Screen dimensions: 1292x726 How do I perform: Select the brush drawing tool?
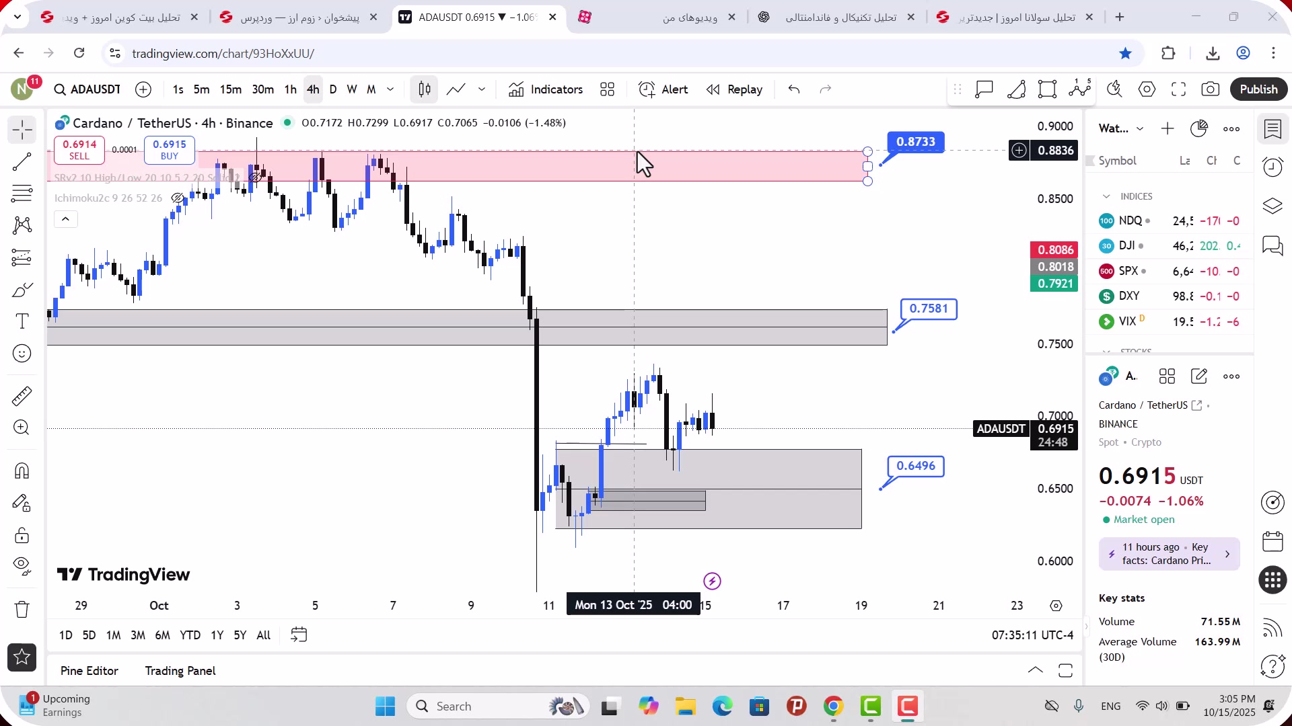22,290
